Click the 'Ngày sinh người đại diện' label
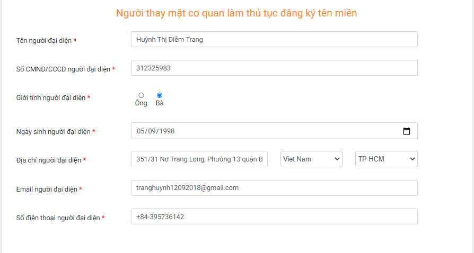Screen dimensions: 474x253 click(x=53, y=132)
